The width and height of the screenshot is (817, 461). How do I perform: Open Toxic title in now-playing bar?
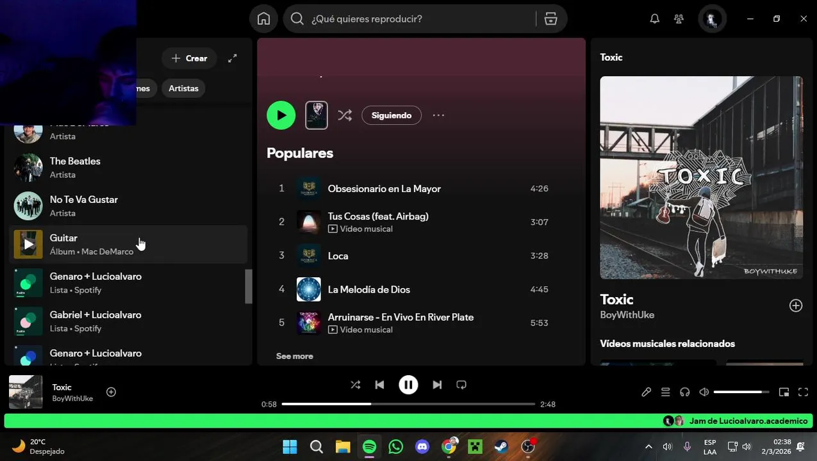point(62,387)
